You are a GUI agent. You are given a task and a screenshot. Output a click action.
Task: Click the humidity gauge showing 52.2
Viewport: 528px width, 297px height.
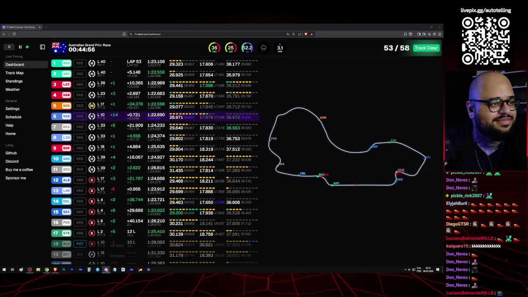[x=247, y=48]
